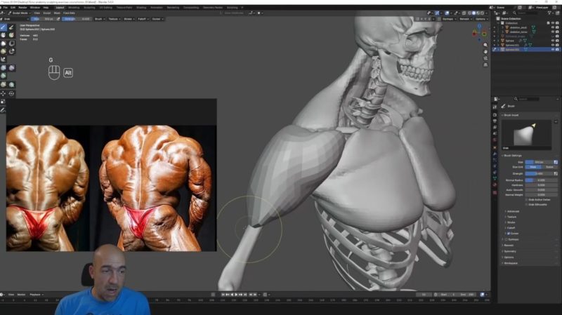Enable Grab Active Vertex checkbox
The image size is (562, 315).
click(x=526, y=199)
